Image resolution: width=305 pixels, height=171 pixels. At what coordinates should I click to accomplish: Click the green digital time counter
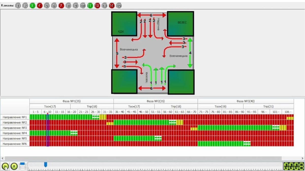point(293,166)
